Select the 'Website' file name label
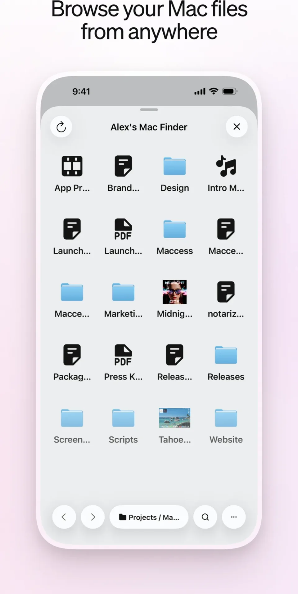The width and height of the screenshot is (298, 594). click(x=226, y=440)
